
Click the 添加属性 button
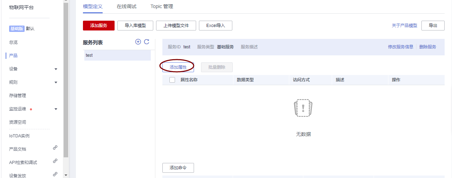coord(178,67)
